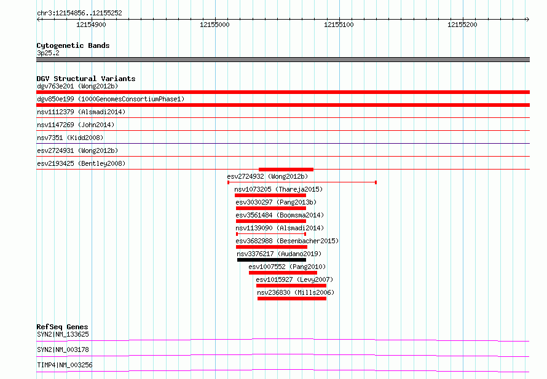
Task: Open variant dgv850e199 (1000GenomesConsortiumPhase1)
Action: pyautogui.click(x=111, y=99)
